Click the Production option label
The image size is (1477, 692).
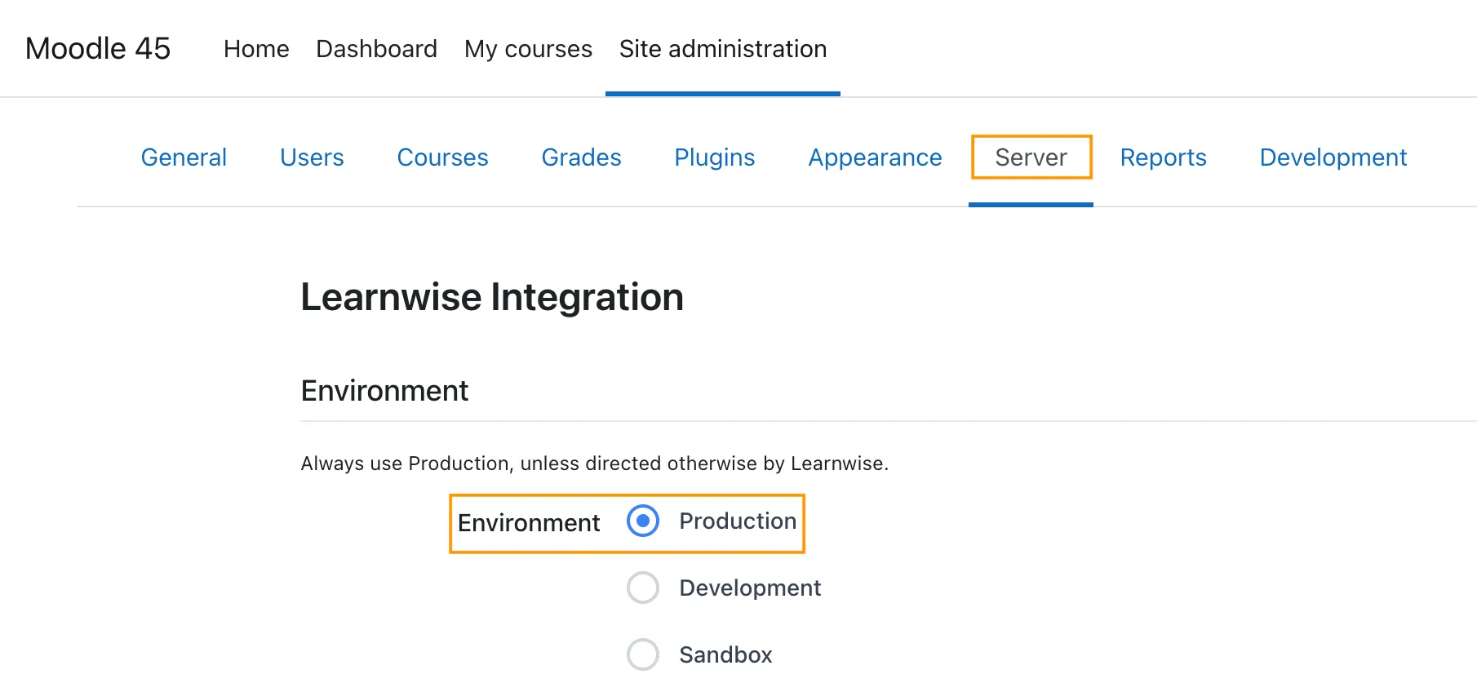click(738, 521)
